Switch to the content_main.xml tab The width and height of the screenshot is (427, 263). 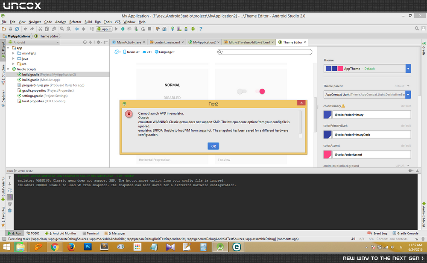click(167, 42)
